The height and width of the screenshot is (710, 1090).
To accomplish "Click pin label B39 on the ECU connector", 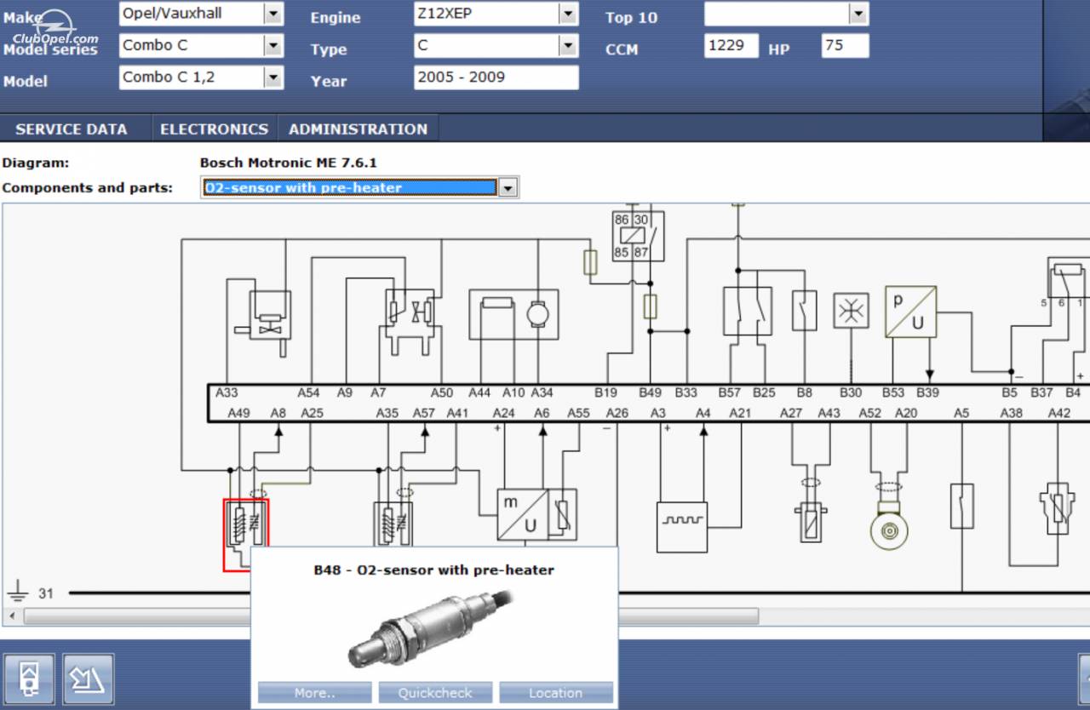I will 927,393.
